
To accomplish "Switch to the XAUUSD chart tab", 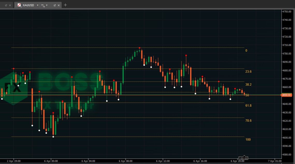I will coord(28,5).
